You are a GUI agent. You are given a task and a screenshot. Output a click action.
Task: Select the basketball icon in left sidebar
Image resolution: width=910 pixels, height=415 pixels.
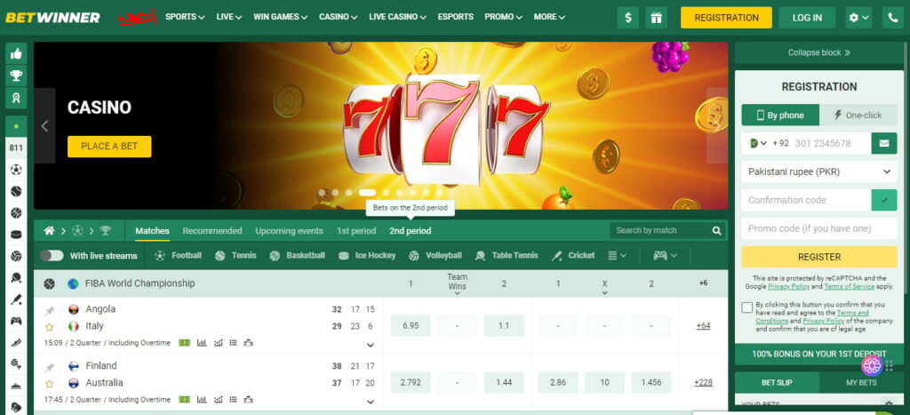16,213
